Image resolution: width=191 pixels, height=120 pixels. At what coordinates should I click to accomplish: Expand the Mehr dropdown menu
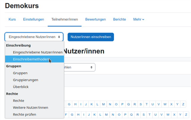pyautogui.click(x=139, y=20)
